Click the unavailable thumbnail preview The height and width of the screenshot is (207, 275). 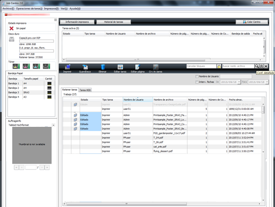(x=32, y=145)
